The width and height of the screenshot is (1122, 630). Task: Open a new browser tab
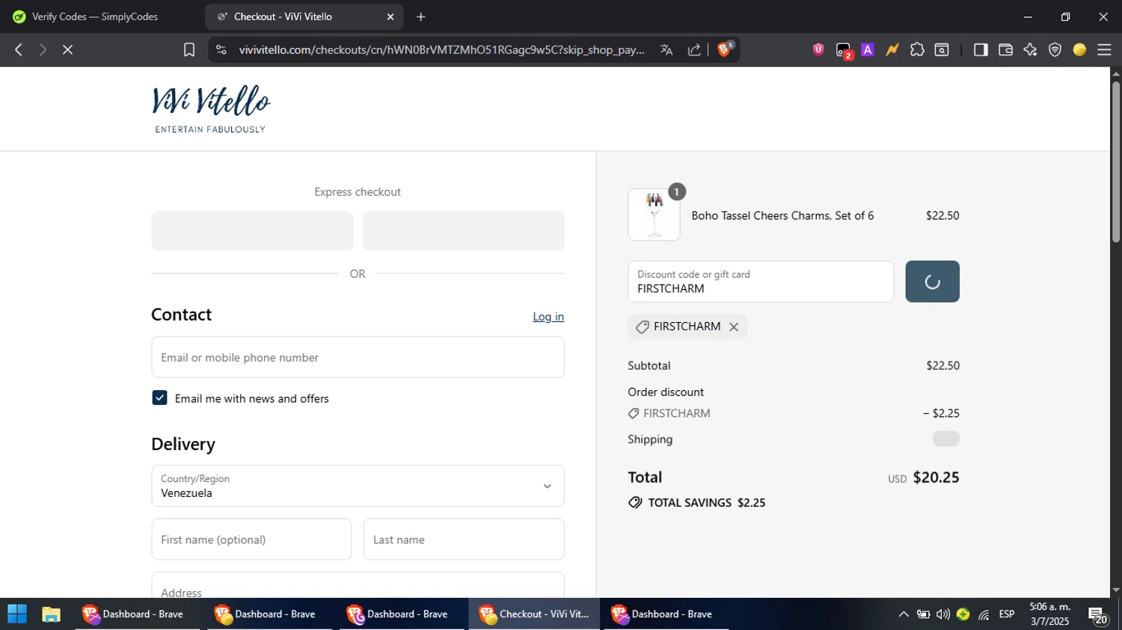[421, 16]
